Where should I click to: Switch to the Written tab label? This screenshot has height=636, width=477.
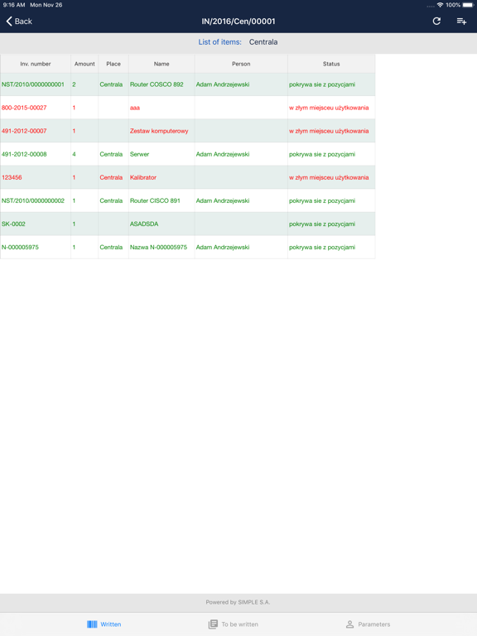click(x=111, y=624)
